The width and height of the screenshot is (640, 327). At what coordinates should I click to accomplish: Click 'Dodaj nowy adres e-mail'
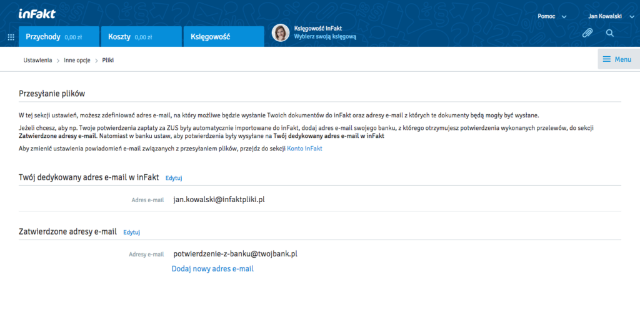pos(212,269)
